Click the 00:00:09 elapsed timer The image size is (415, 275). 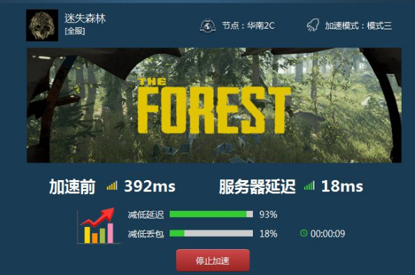[x=328, y=234]
